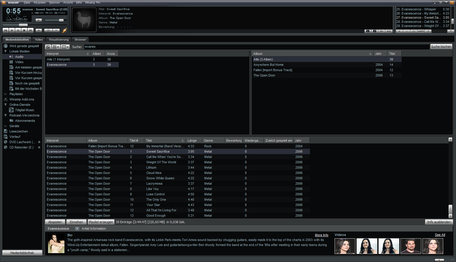The image size is (456, 262).
Task: Open the More Info link in Bio
Action: click(x=321, y=235)
